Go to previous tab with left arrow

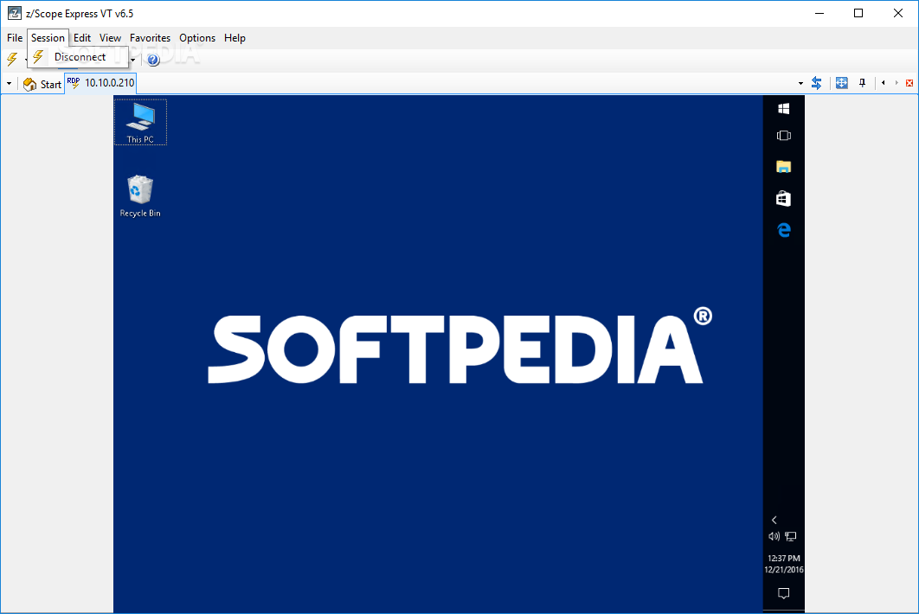[x=884, y=83]
